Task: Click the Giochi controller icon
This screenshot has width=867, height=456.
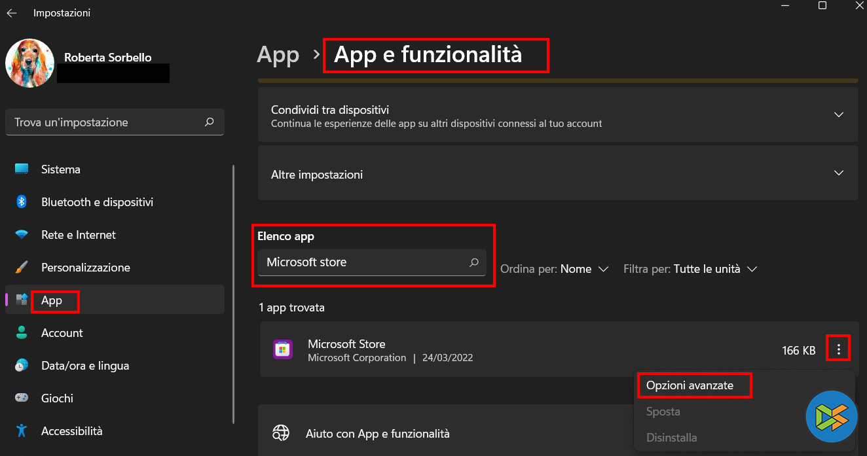Action: 22,398
